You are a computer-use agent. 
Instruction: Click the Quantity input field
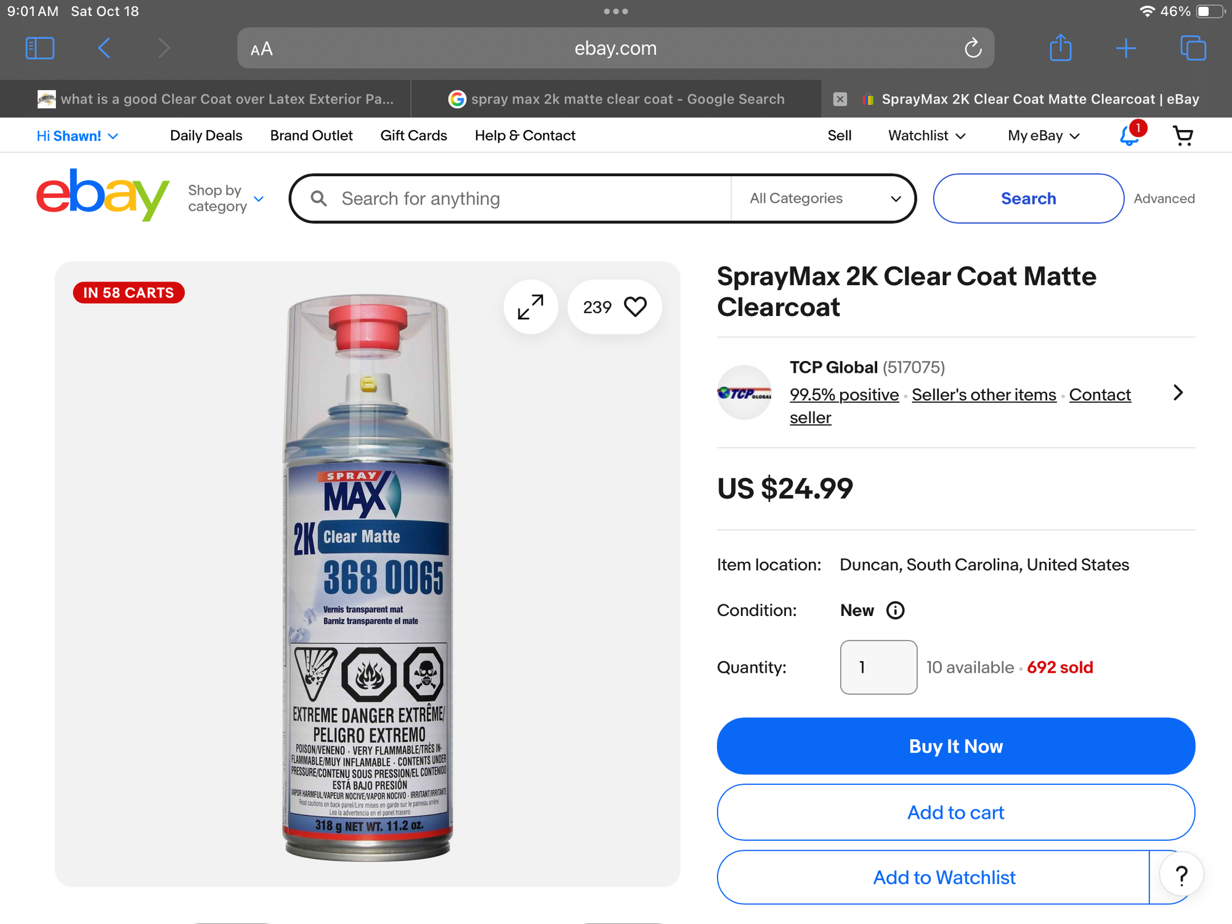pyautogui.click(x=878, y=667)
